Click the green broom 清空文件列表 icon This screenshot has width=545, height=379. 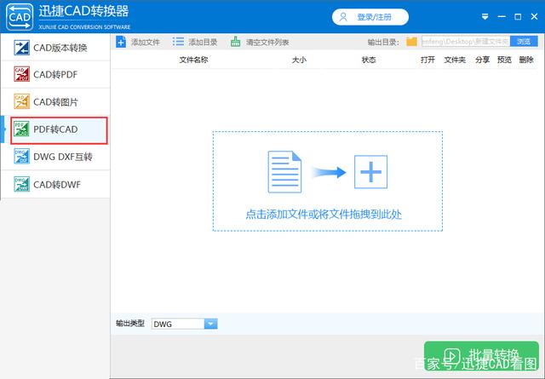click(235, 42)
